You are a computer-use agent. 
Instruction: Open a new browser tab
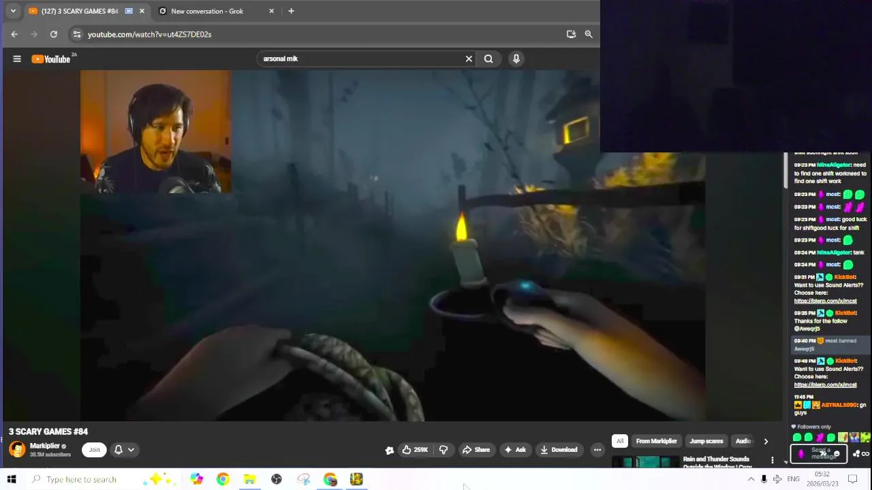click(291, 11)
